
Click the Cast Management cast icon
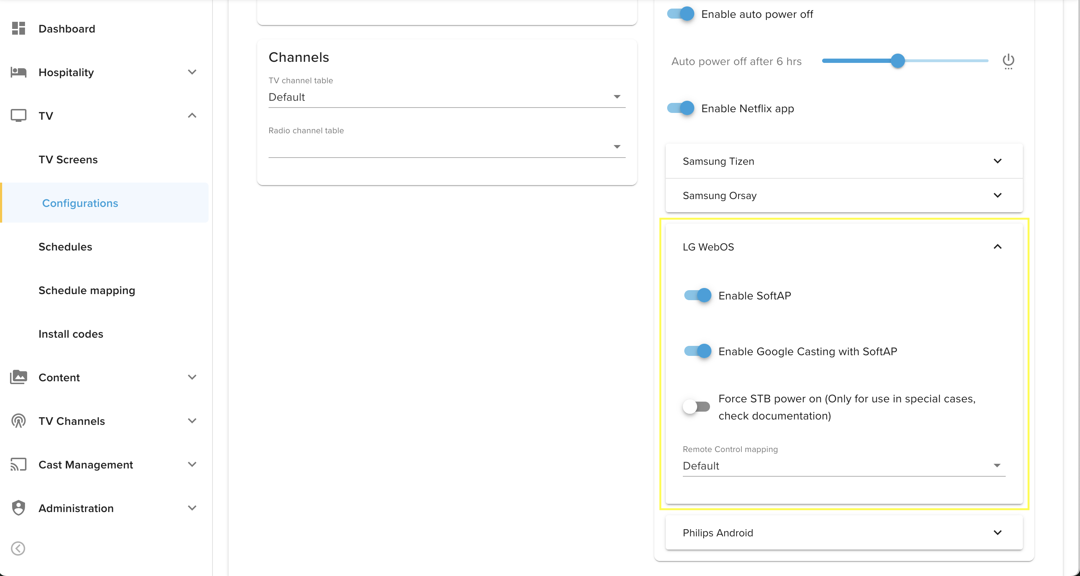coord(19,465)
